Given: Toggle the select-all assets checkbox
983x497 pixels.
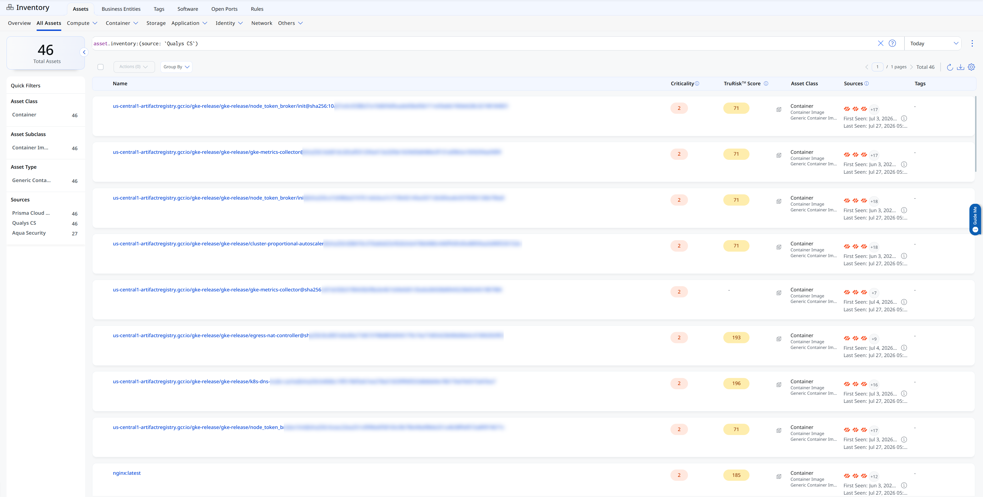Looking at the screenshot, I should (x=100, y=67).
